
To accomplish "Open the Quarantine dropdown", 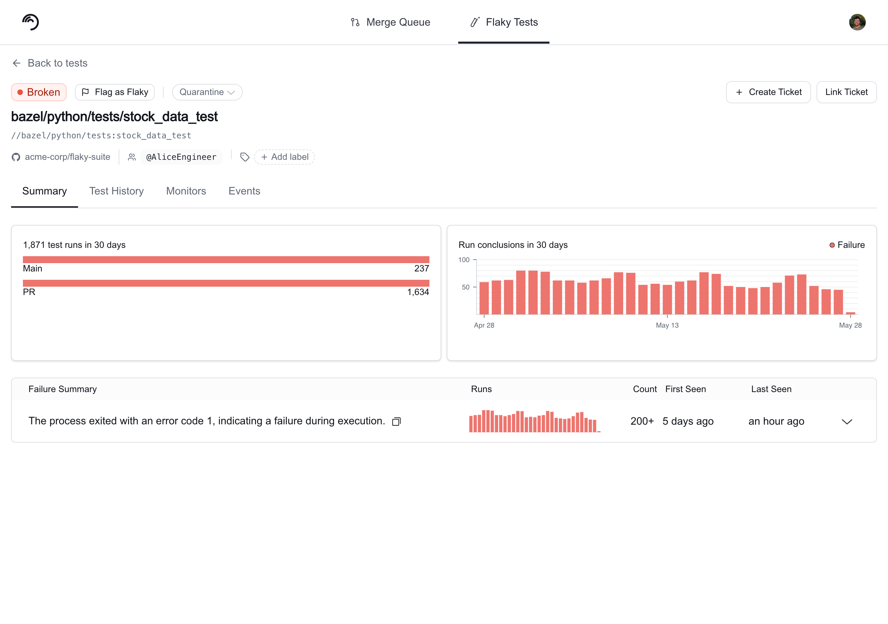I will pos(207,92).
